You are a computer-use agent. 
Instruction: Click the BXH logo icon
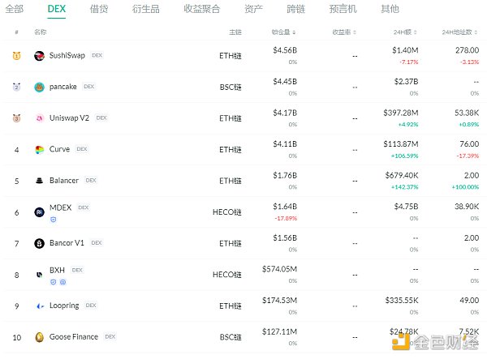[x=39, y=275]
